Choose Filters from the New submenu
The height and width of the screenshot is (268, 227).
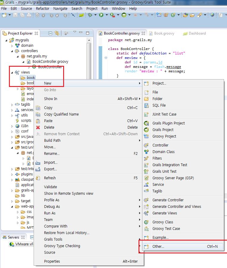[183, 158]
